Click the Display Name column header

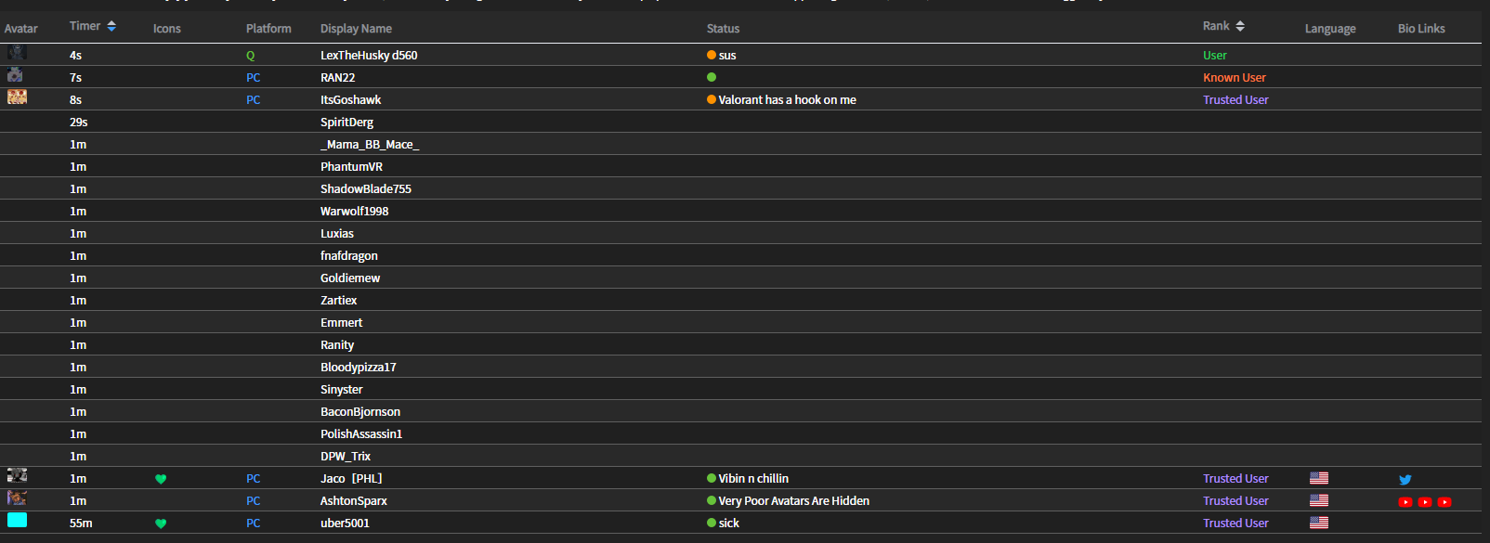point(356,28)
